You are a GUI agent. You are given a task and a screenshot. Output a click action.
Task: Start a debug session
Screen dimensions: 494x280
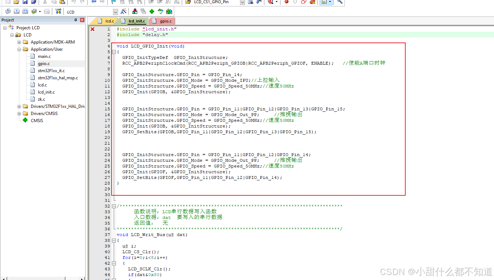pyautogui.click(x=271, y=2)
